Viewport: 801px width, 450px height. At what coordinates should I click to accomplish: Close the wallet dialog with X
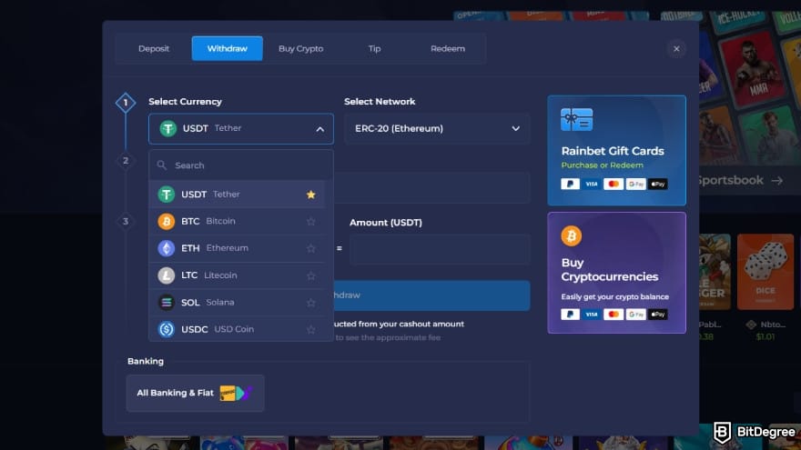click(x=676, y=49)
